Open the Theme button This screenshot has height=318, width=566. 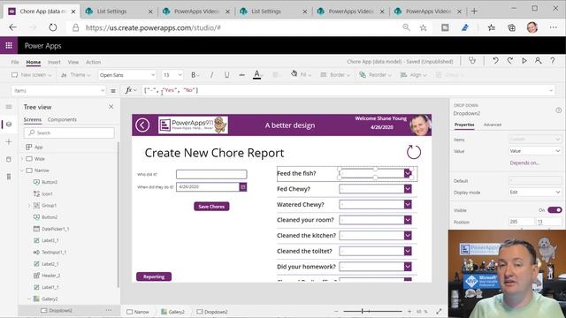(76, 74)
